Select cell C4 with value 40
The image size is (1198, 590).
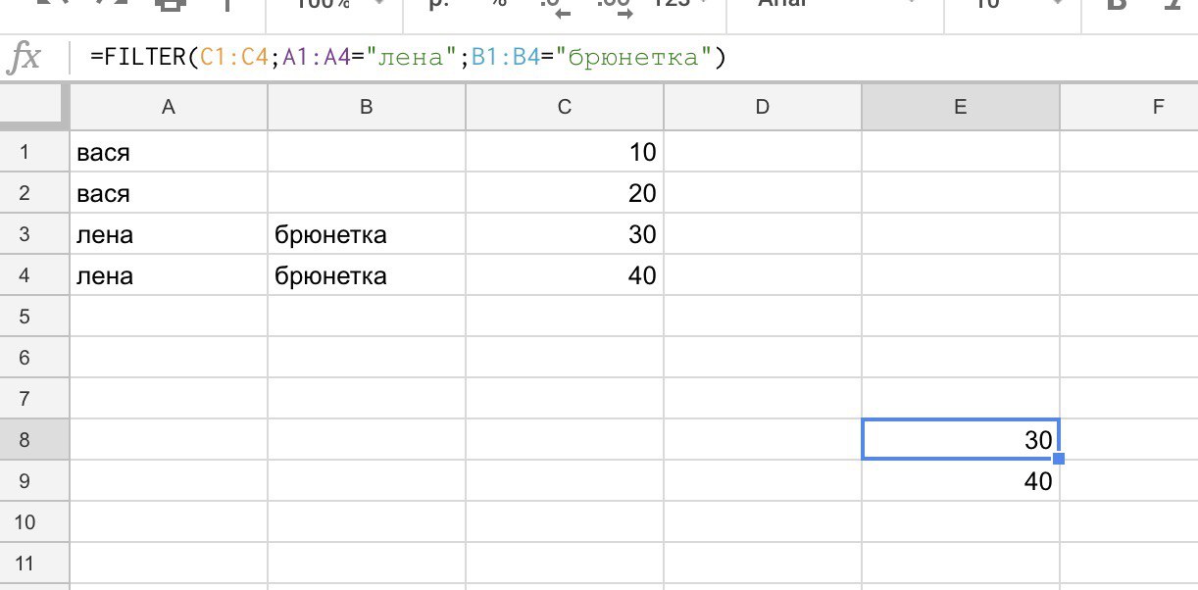click(x=565, y=276)
